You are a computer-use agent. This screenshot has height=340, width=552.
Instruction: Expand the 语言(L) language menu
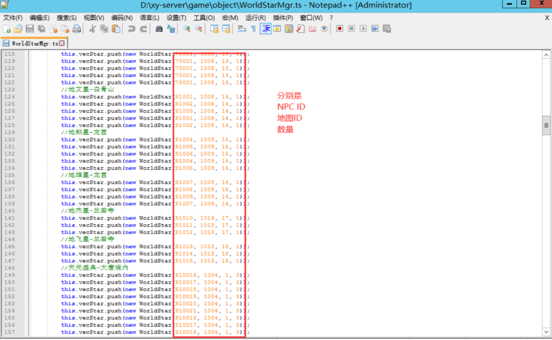(x=149, y=18)
